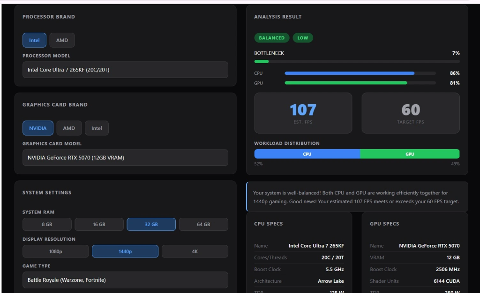The width and height of the screenshot is (480, 293).
Task: Click GPU name NVIDIA GeForce RTX 5070
Action: 429,246
